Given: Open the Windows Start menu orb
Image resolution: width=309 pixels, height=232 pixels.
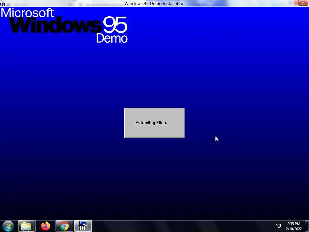Looking at the screenshot, I should pyautogui.click(x=8, y=226).
